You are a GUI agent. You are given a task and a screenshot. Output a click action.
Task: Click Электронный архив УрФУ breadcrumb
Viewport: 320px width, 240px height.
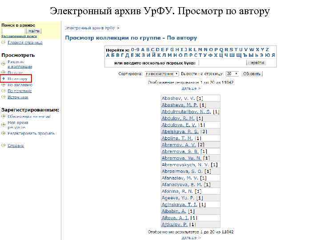pos(90,28)
